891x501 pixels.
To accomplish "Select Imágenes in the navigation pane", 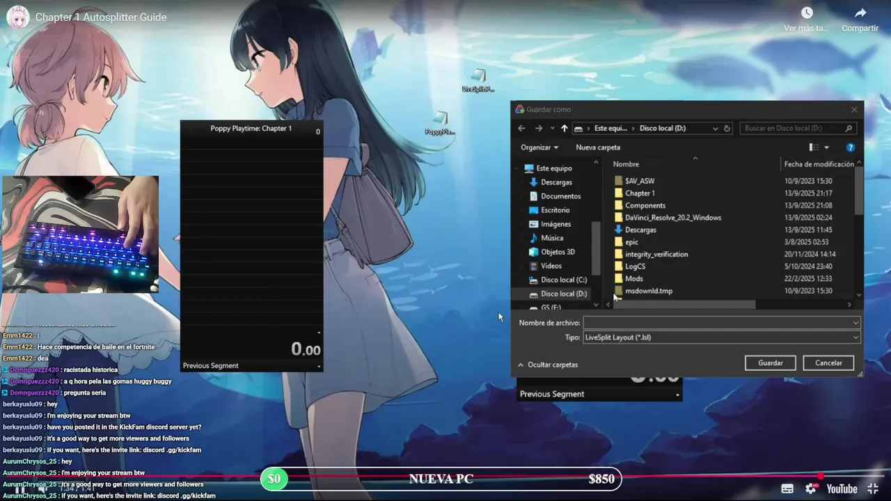I will click(555, 224).
